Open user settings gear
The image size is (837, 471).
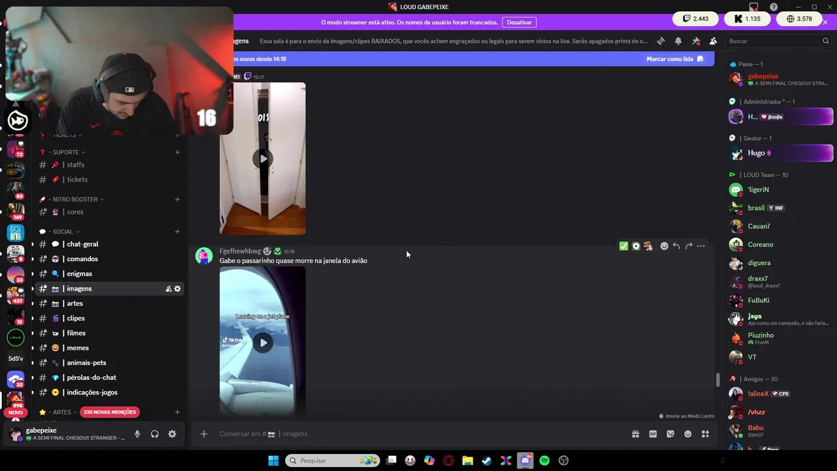tap(172, 434)
